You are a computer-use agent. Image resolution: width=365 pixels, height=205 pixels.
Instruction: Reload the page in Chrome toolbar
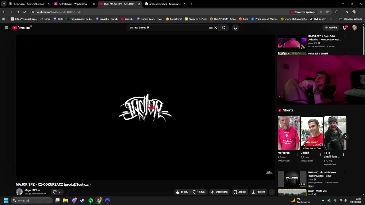tap(18, 12)
